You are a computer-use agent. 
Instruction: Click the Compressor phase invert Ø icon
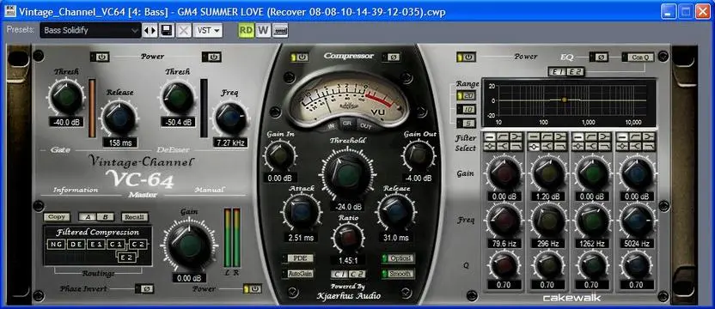click(394, 57)
